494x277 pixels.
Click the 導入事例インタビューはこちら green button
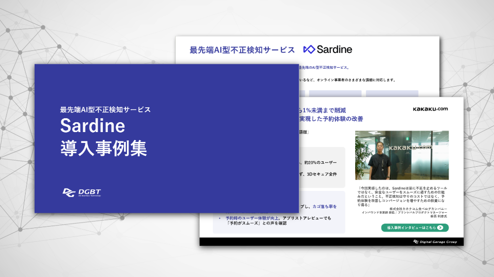point(414,228)
